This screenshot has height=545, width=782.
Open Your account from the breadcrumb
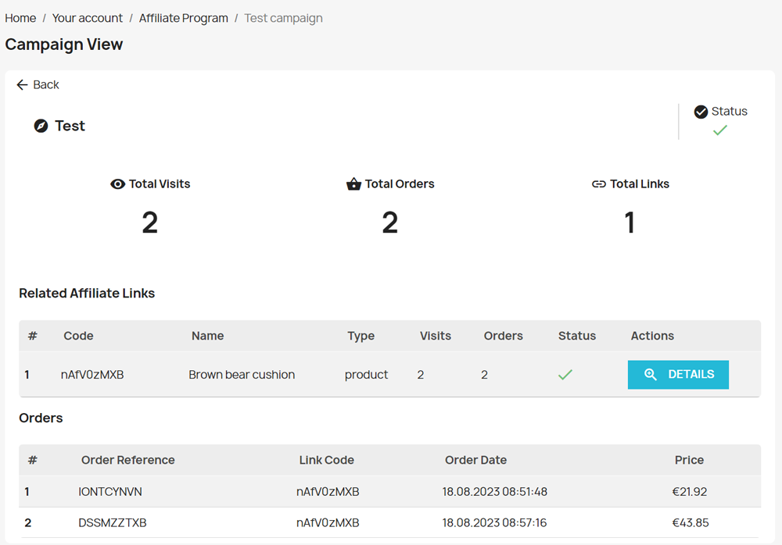point(88,17)
